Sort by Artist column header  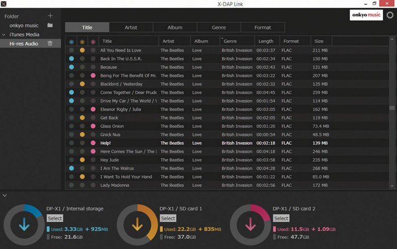tap(175, 41)
